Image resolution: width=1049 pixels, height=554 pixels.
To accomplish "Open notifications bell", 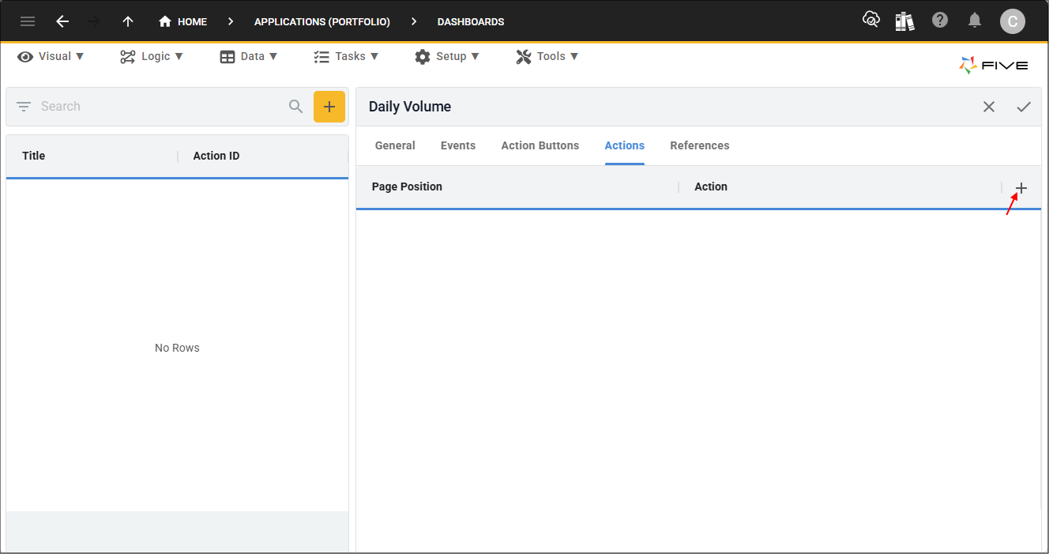I will click(x=976, y=21).
